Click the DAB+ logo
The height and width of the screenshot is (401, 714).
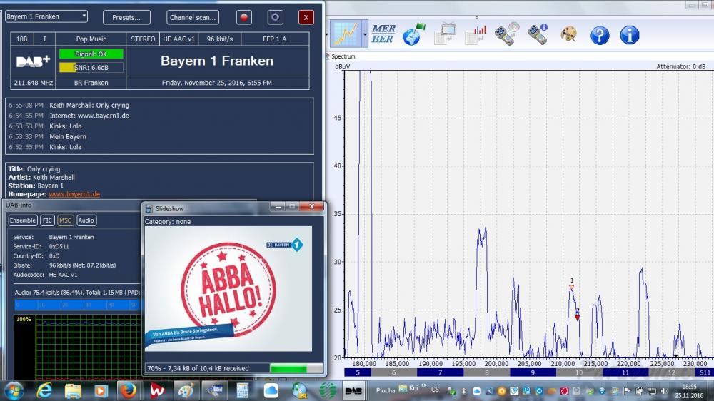click(33, 61)
